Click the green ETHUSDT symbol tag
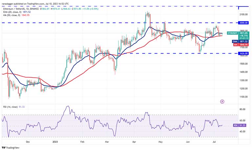 point(232,33)
